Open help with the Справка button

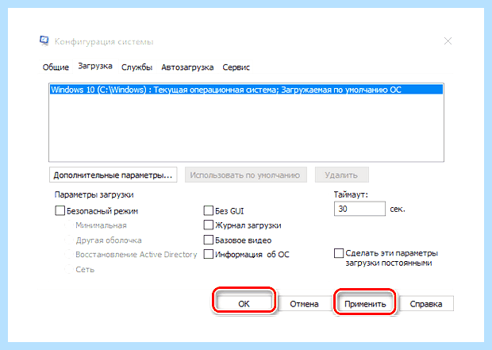pos(426,303)
